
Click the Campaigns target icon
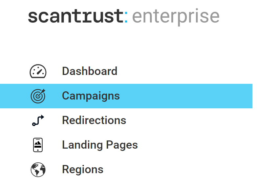click(x=38, y=96)
